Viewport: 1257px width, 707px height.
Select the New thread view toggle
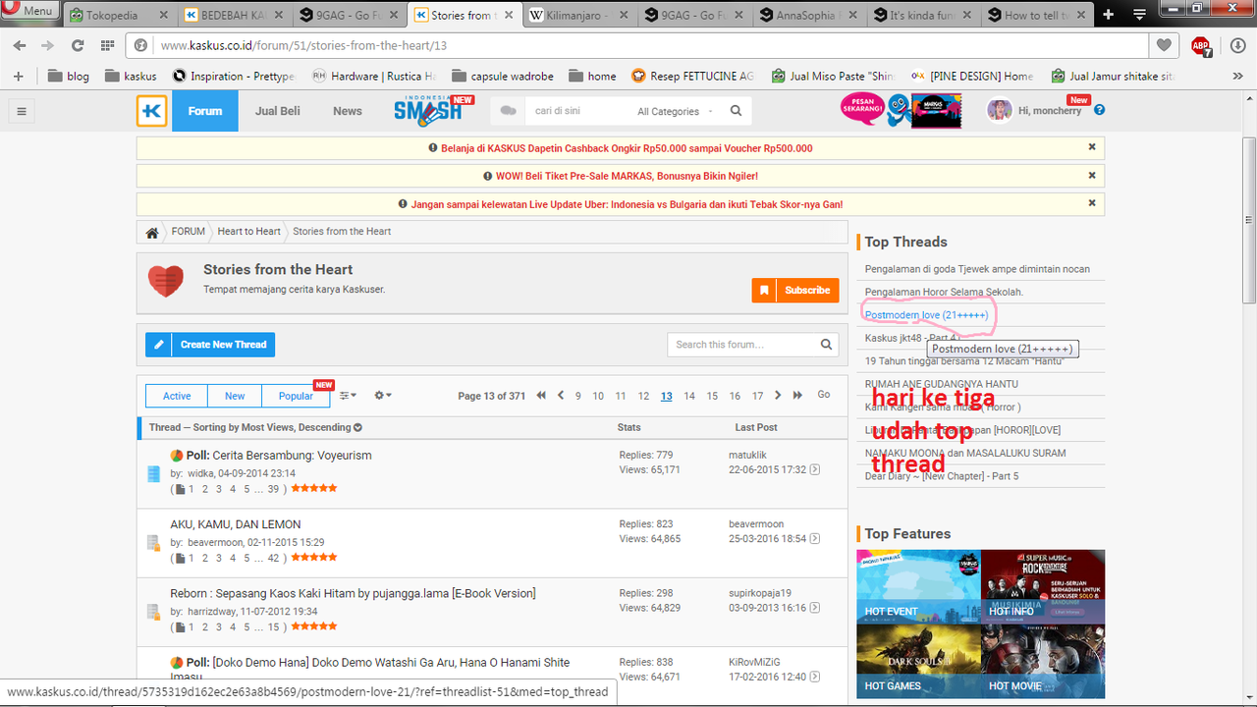click(x=235, y=395)
